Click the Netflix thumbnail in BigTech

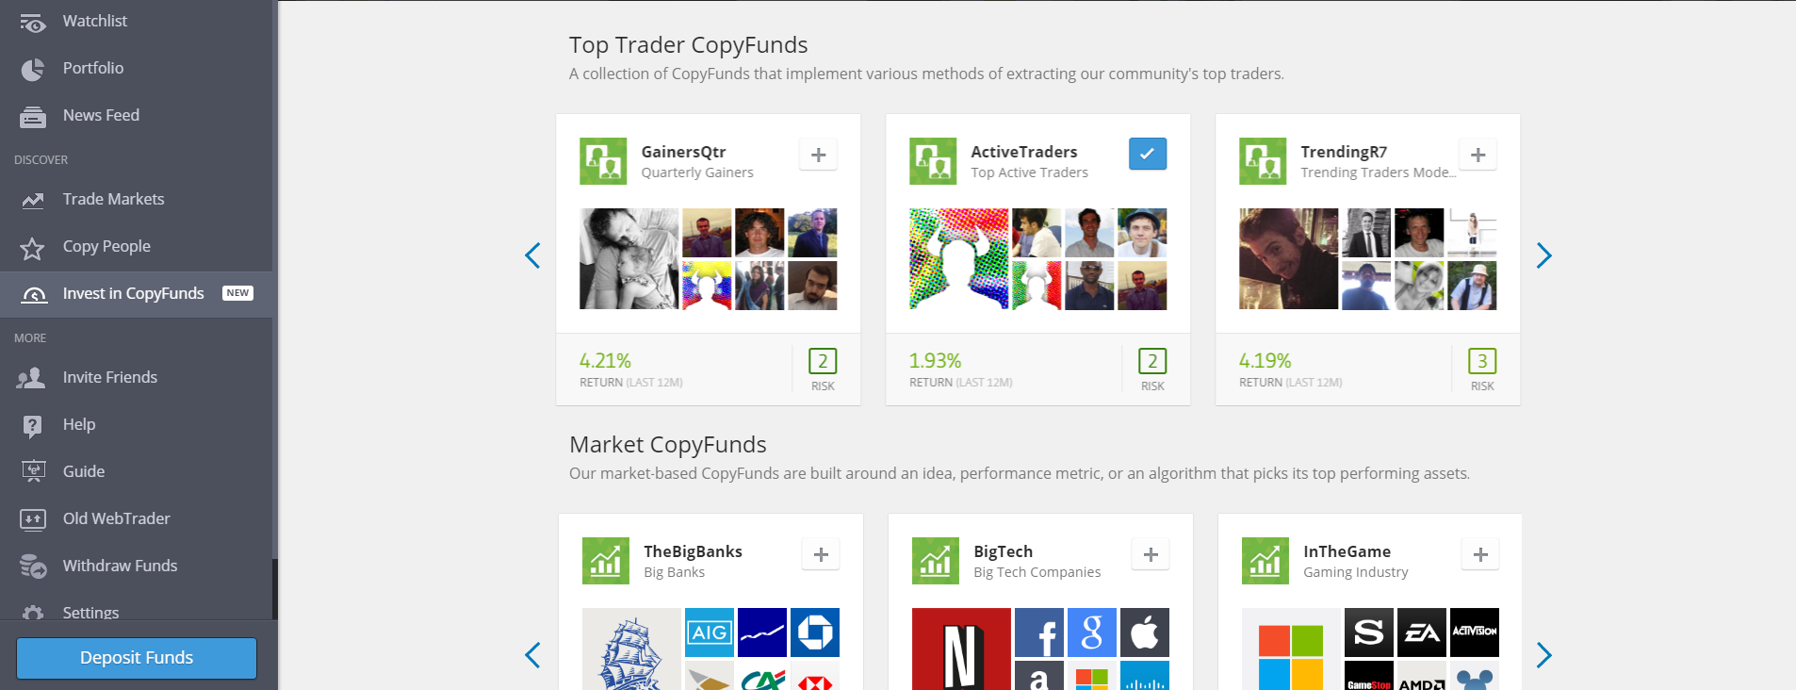click(961, 649)
